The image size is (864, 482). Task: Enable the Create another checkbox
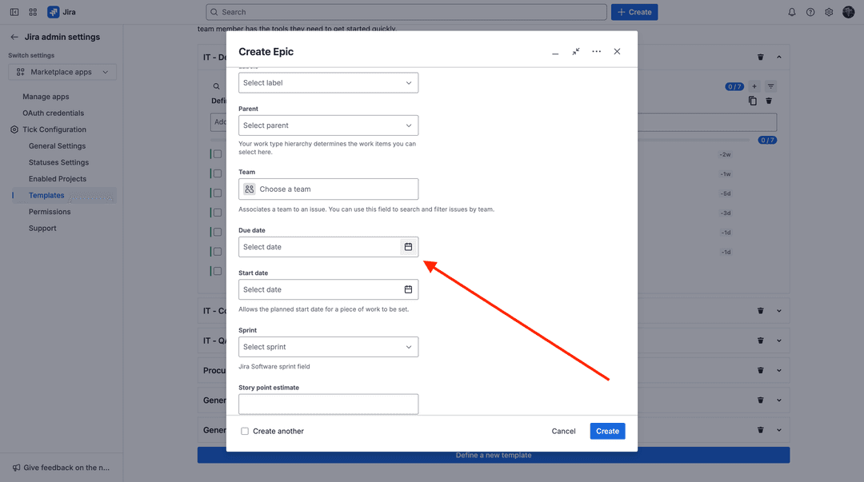(244, 431)
